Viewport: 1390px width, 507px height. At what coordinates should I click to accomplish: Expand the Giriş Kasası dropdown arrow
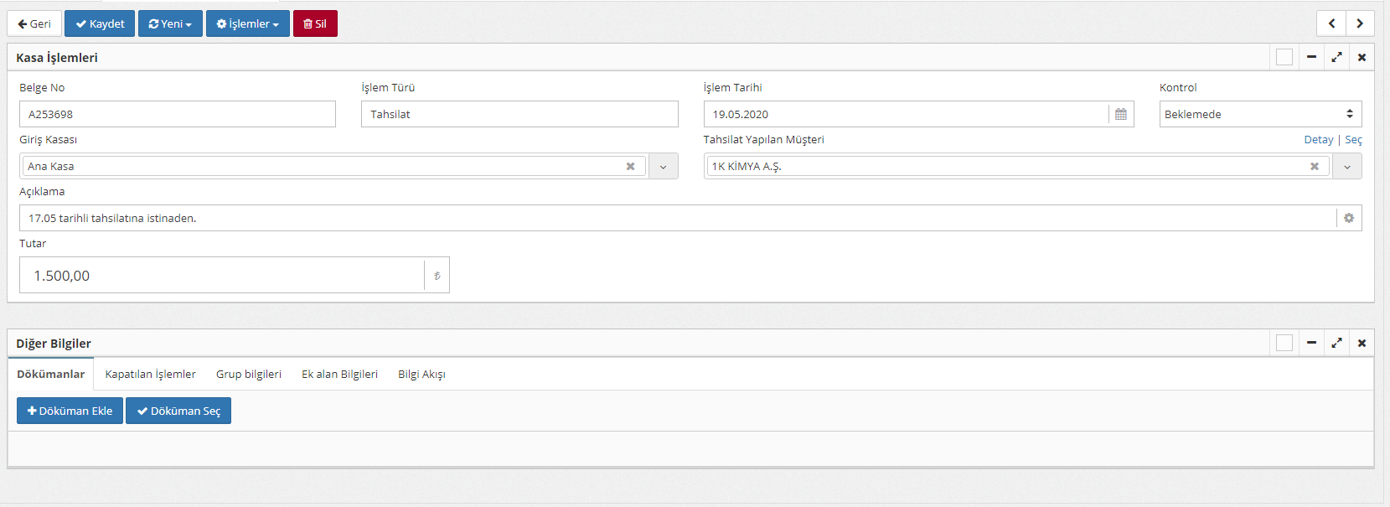tap(663, 166)
